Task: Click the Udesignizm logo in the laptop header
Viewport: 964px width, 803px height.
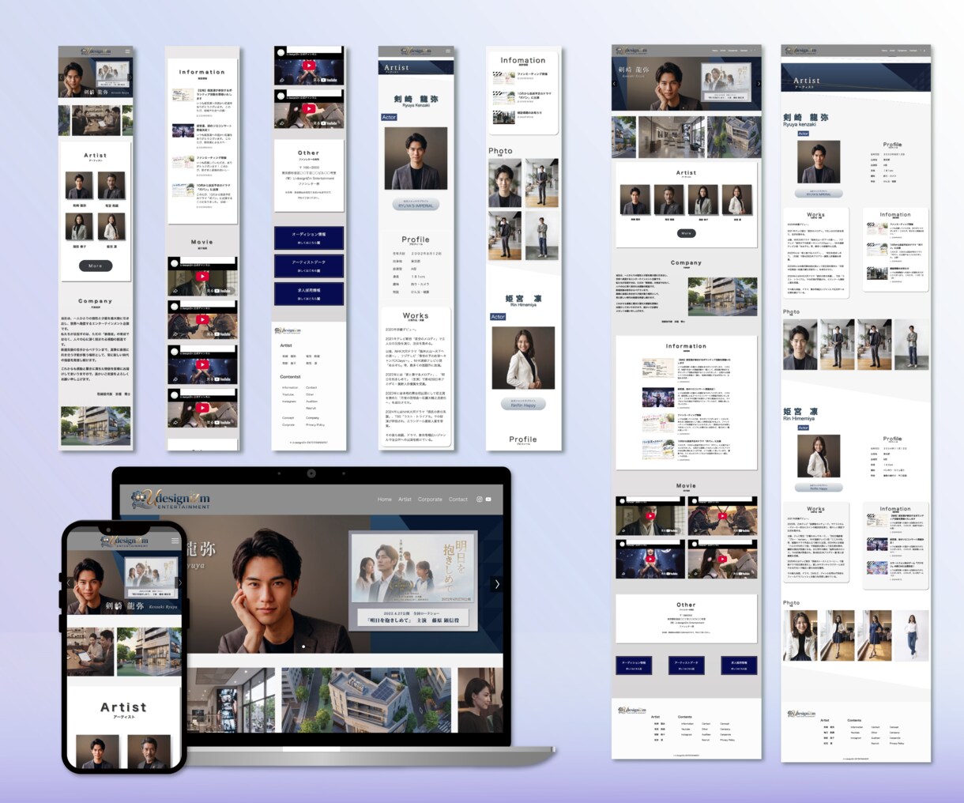Action: [x=171, y=499]
